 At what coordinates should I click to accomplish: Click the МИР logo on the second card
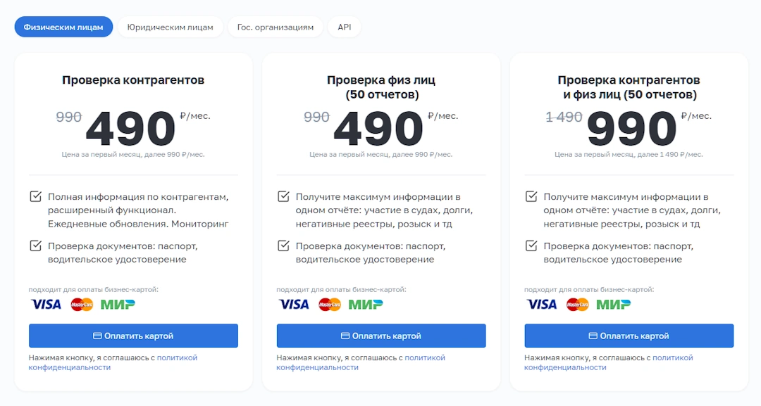(x=365, y=304)
